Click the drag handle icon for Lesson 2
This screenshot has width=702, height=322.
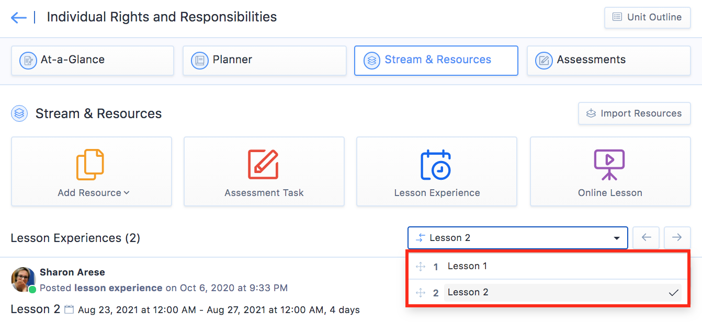421,293
